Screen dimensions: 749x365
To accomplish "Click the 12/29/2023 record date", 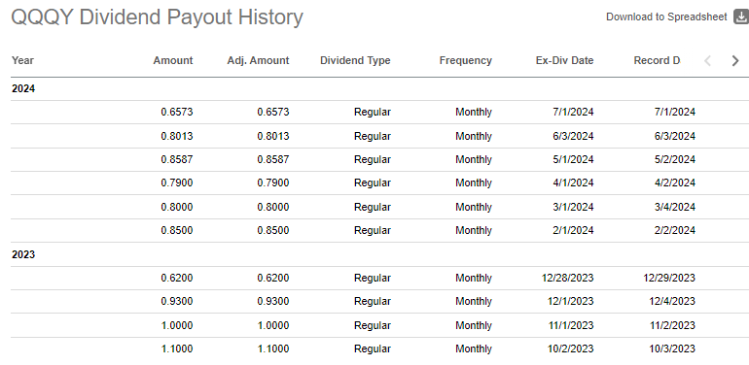I will (x=669, y=278).
